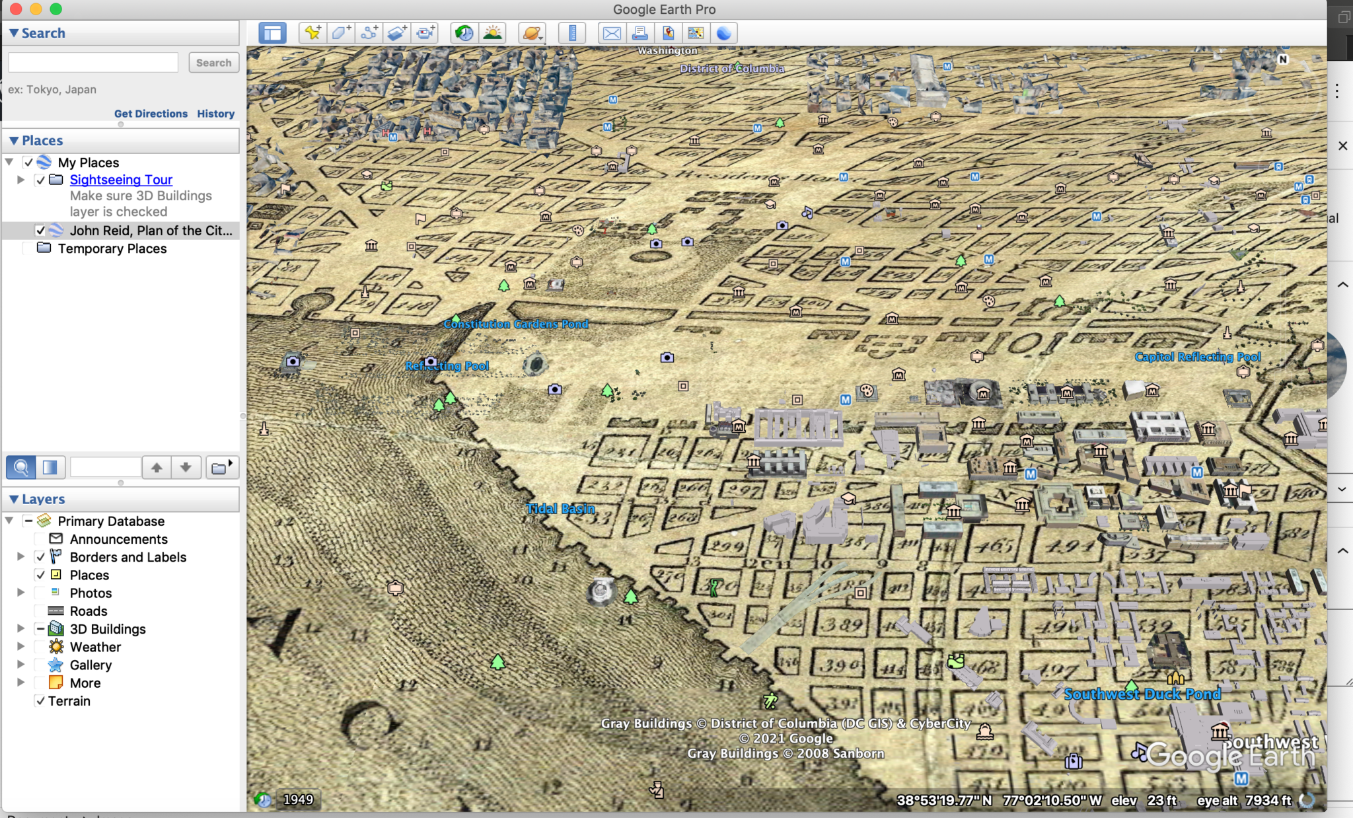Collapse the My Places tree node

pos(9,162)
